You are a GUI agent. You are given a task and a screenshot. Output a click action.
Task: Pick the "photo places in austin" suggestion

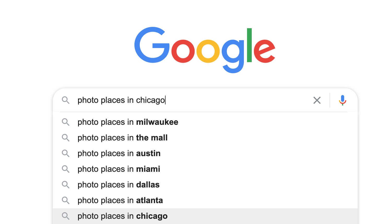point(119,154)
